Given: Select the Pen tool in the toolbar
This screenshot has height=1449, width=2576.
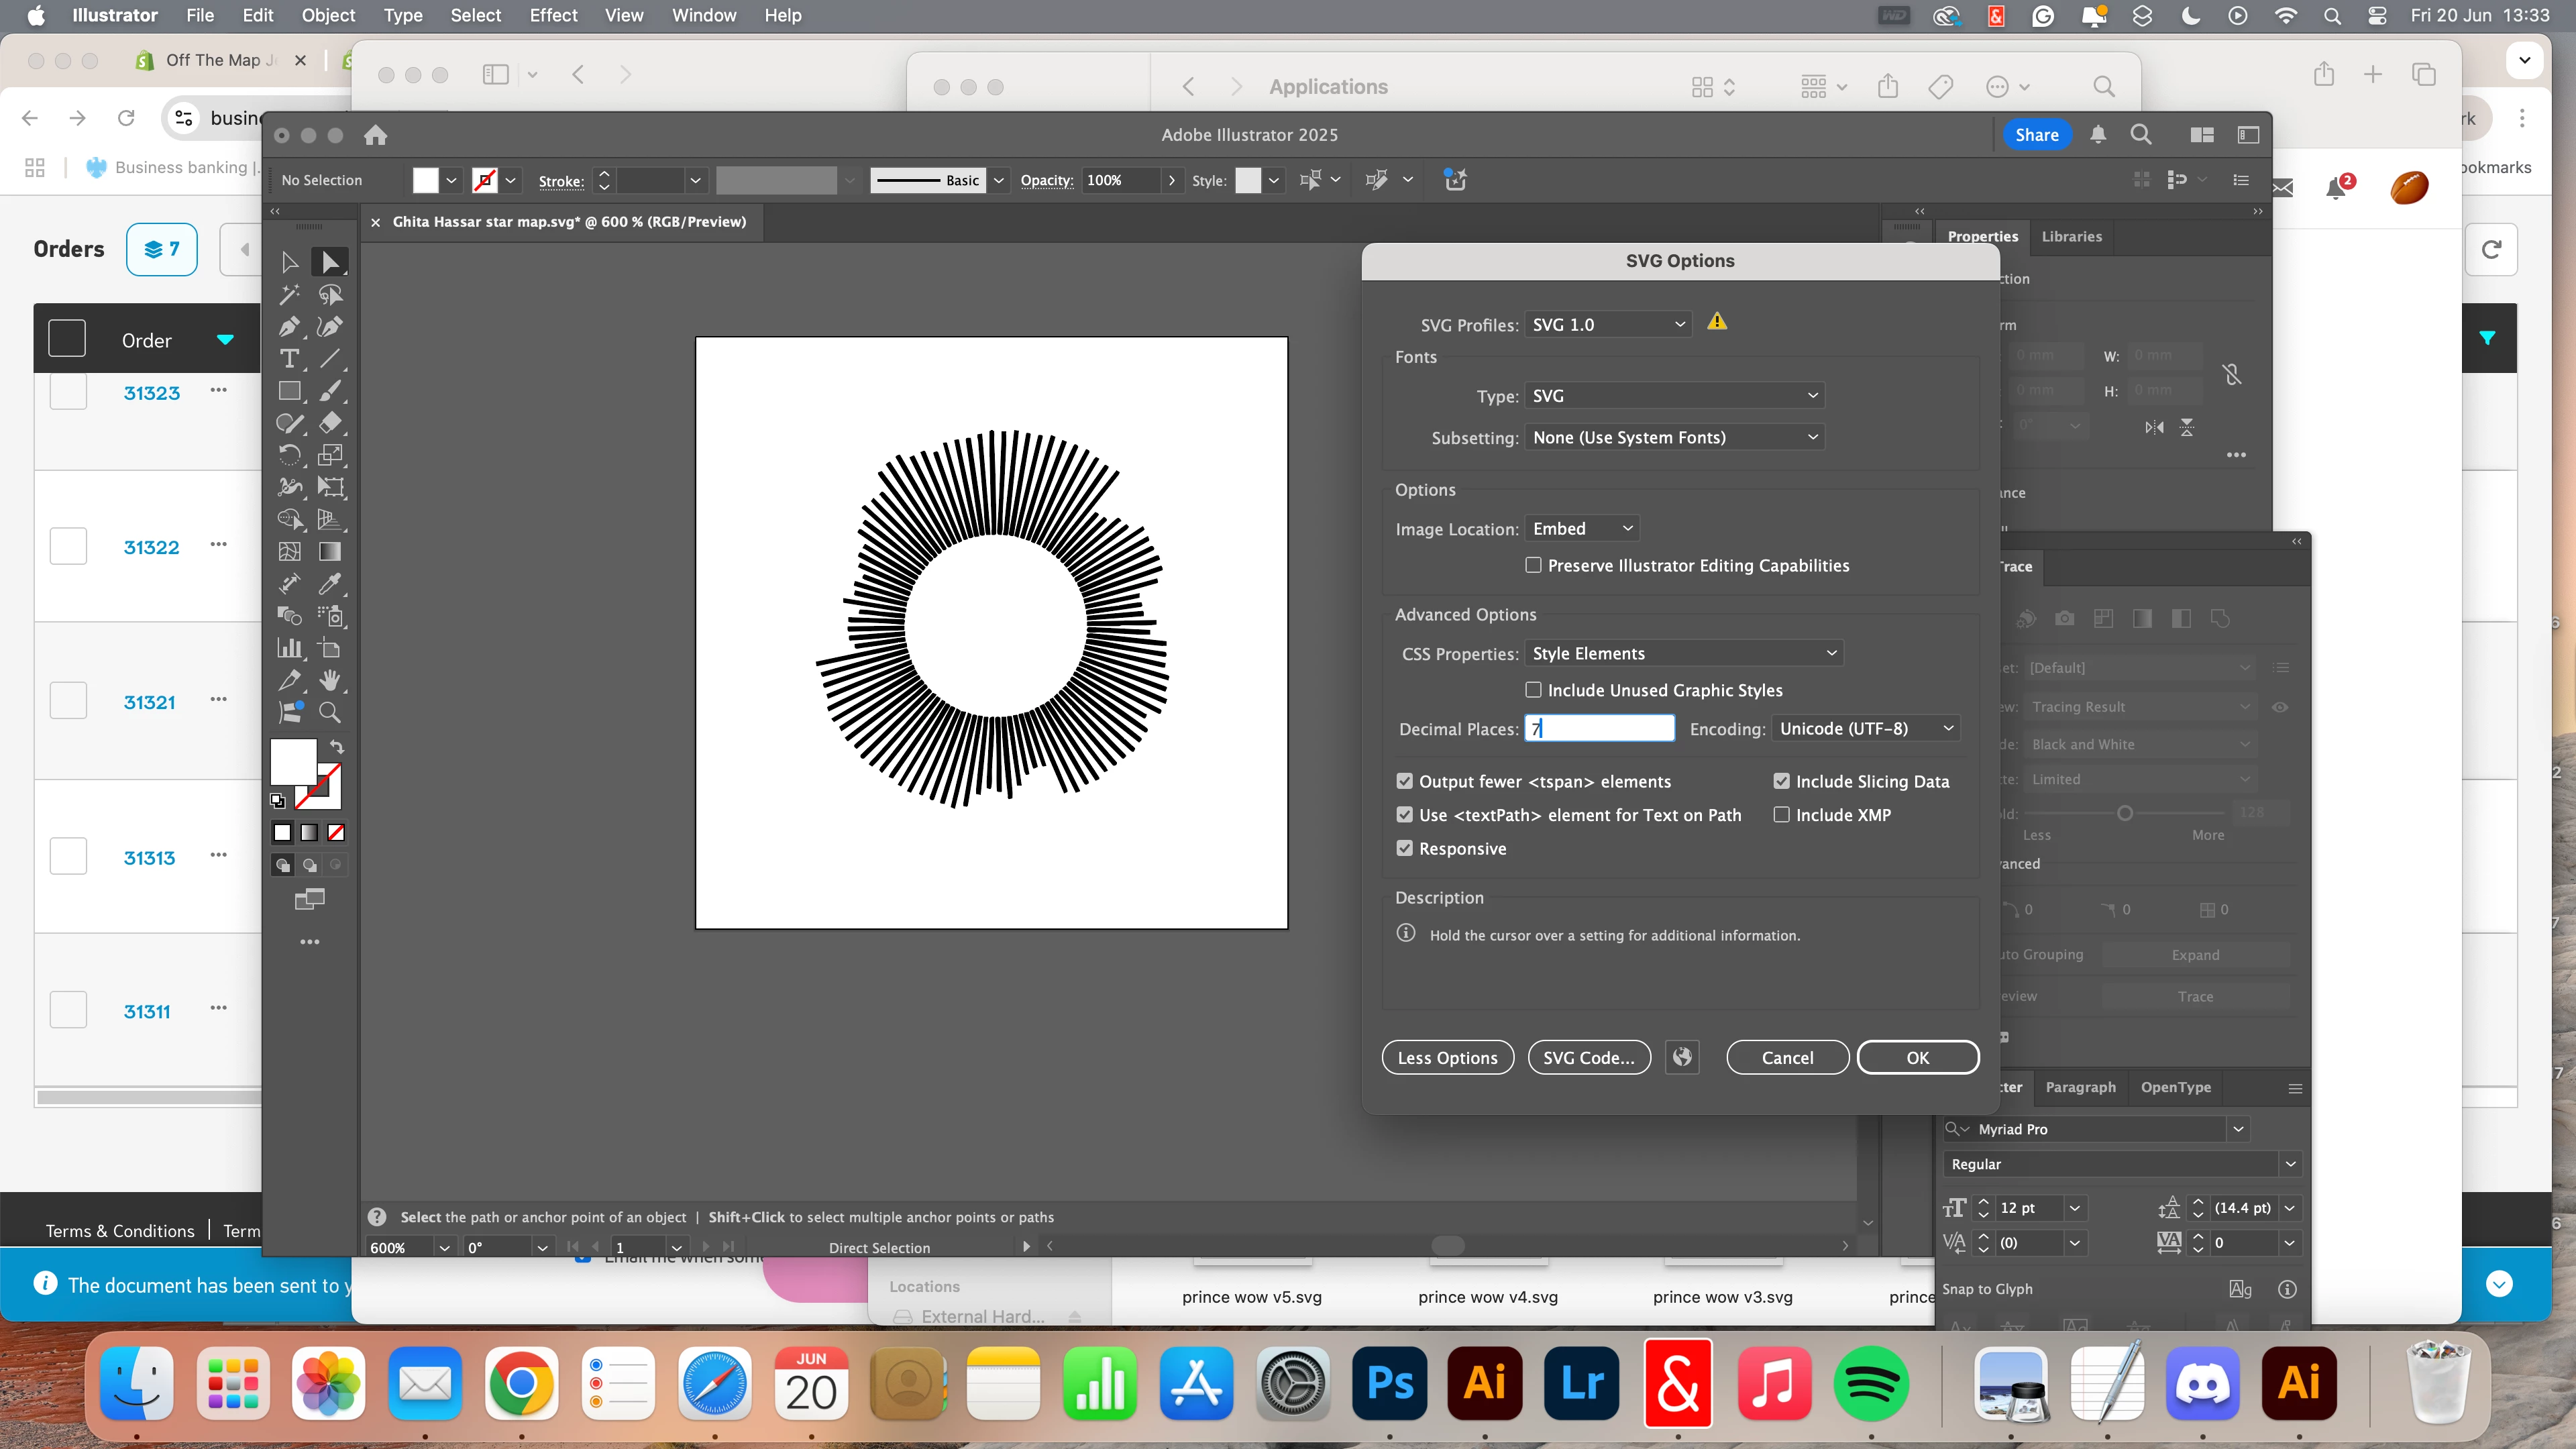Looking at the screenshot, I should coord(289,327).
